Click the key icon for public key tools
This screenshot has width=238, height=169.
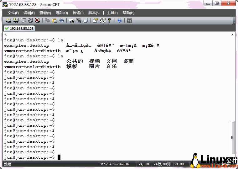110,20
